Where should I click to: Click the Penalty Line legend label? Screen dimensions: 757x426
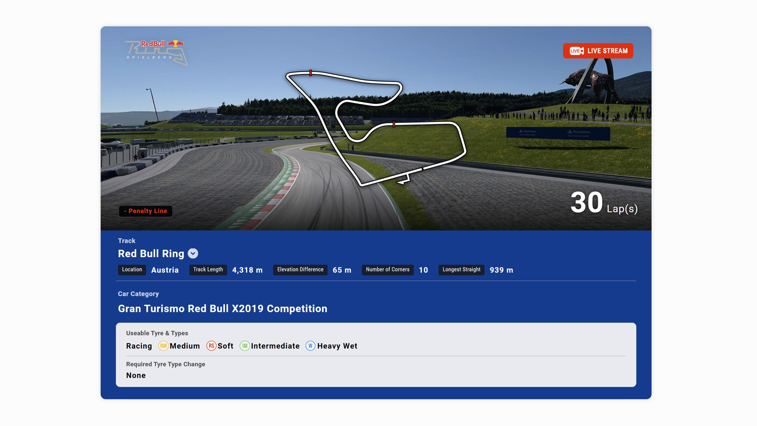pyautogui.click(x=145, y=211)
